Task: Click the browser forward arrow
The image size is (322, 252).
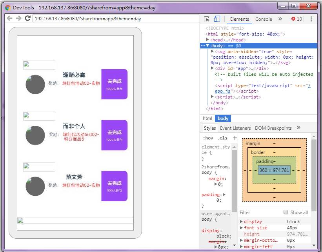Action: tap(18, 18)
